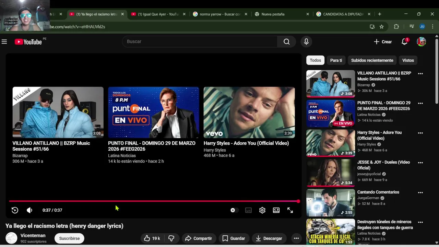Save the video via Guardar

pyautogui.click(x=234, y=238)
